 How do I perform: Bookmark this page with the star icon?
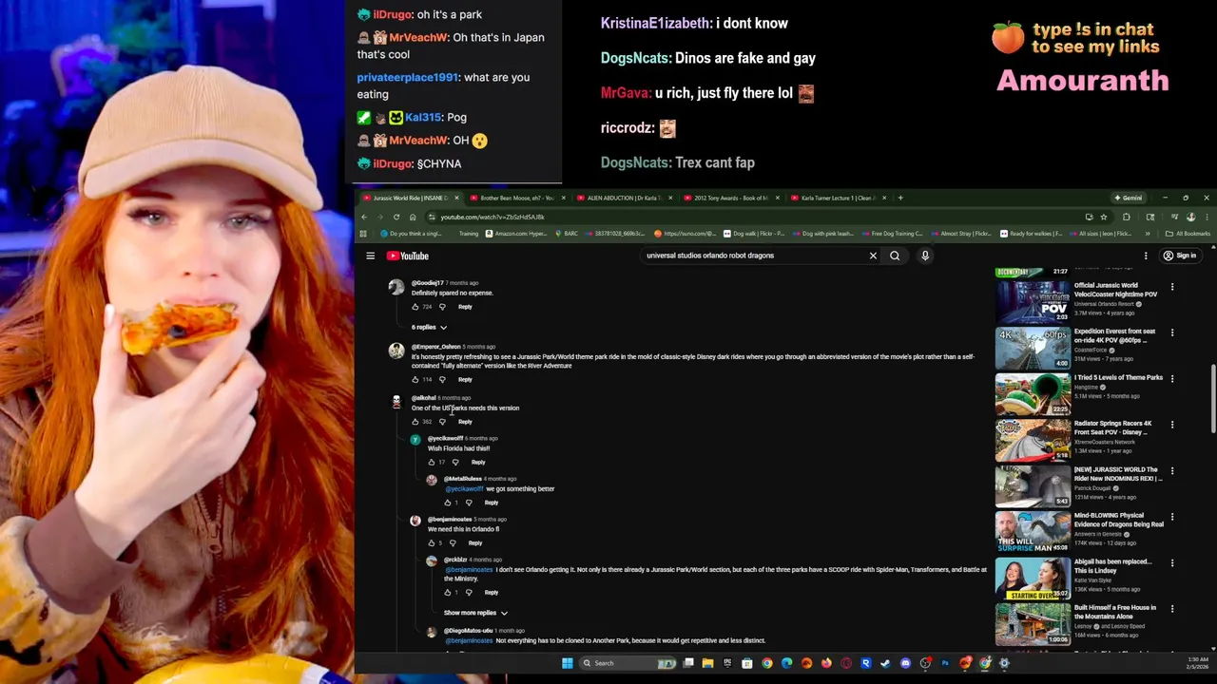pyautogui.click(x=1104, y=217)
